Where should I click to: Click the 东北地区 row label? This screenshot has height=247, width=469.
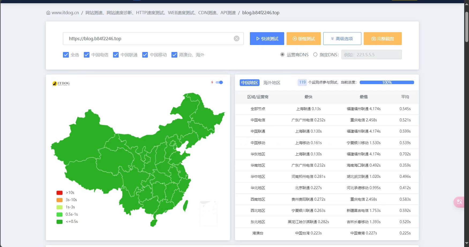(258, 222)
